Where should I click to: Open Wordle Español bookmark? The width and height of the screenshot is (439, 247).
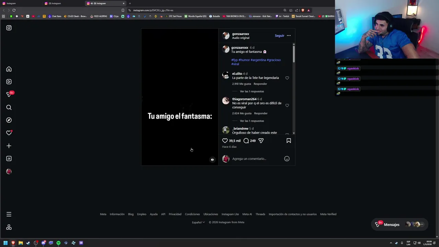click(x=195, y=16)
